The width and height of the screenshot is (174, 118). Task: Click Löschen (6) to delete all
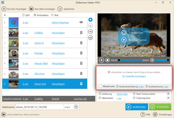click(x=80, y=99)
